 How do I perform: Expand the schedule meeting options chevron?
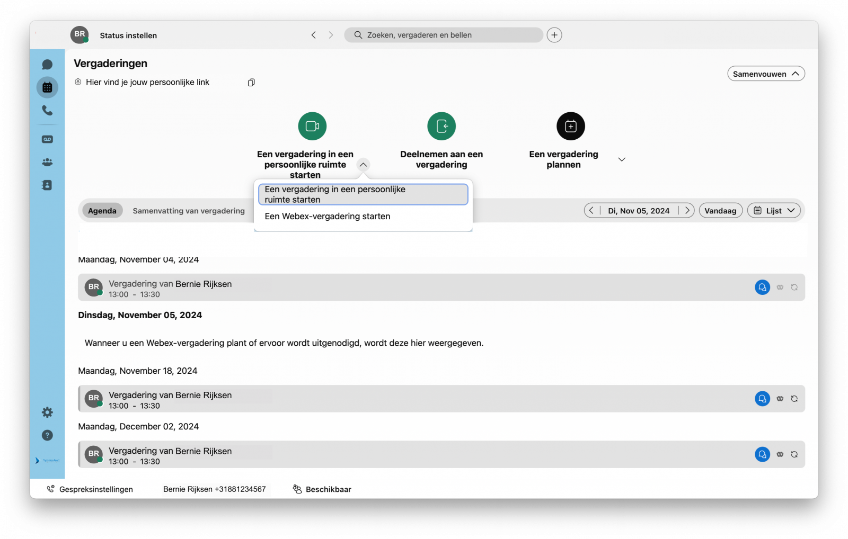point(622,159)
